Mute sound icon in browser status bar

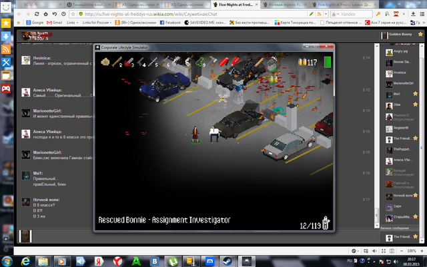(374, 251)
